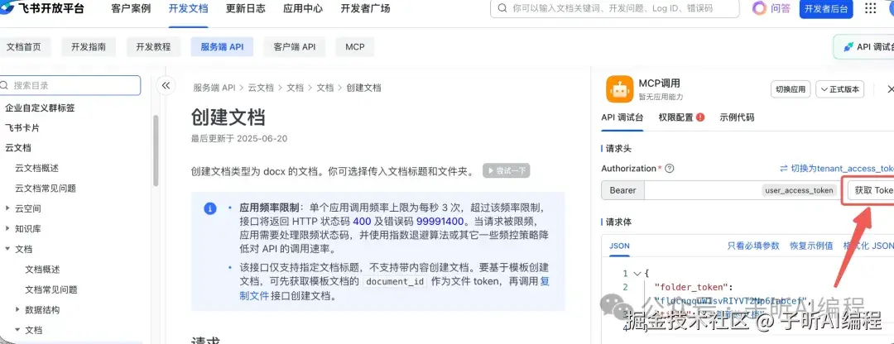Click 格式化 JSON link
894x344 pixels.
tap(869, 246)
